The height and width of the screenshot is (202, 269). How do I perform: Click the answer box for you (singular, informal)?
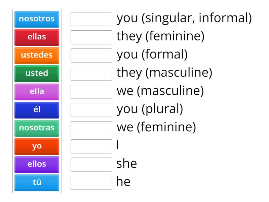point(91,19)
